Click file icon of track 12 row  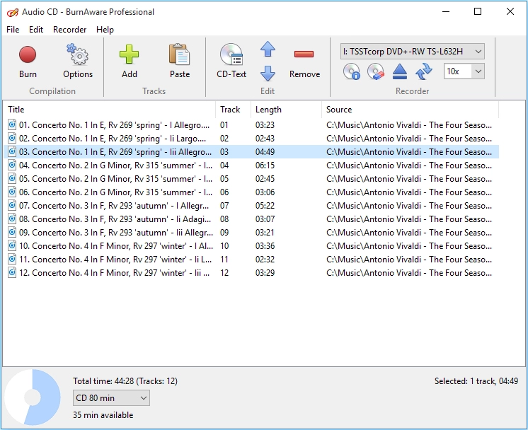(x=12, y=273)
